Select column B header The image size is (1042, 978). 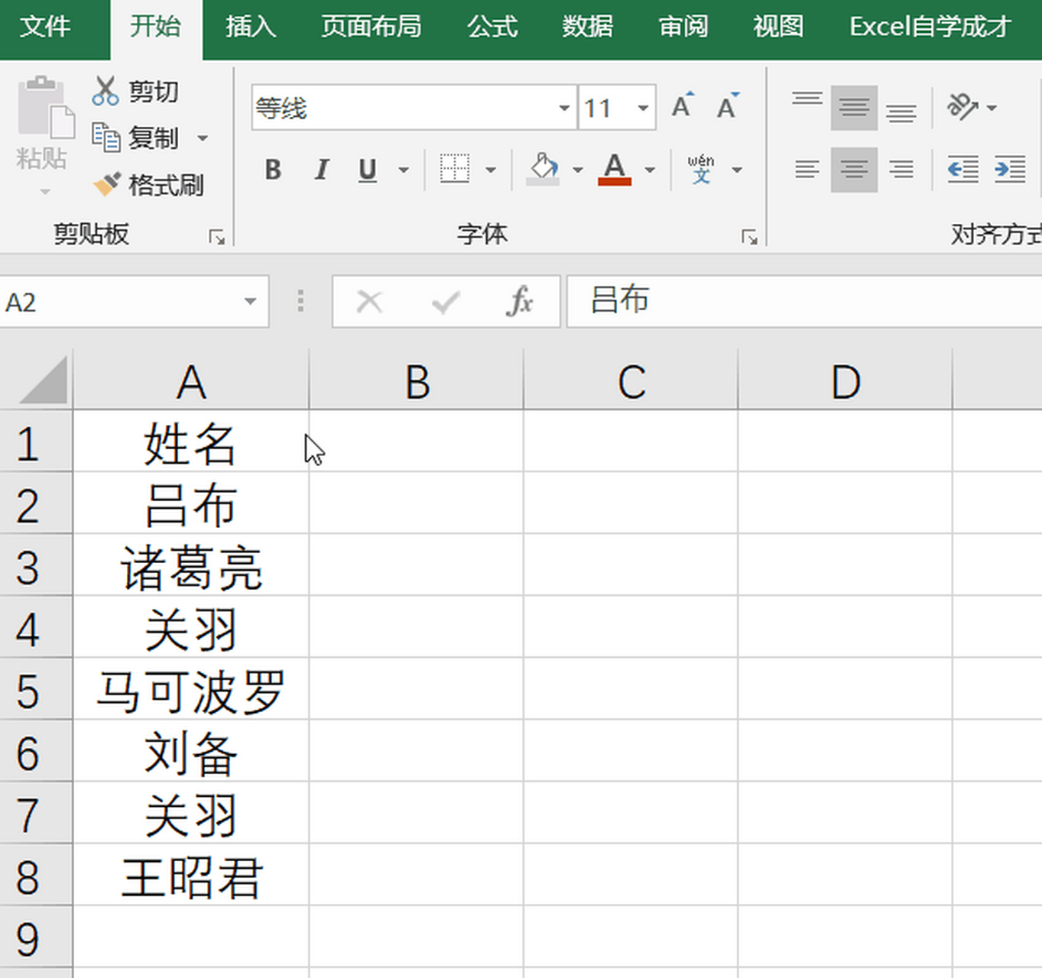(x=417, y=381)
